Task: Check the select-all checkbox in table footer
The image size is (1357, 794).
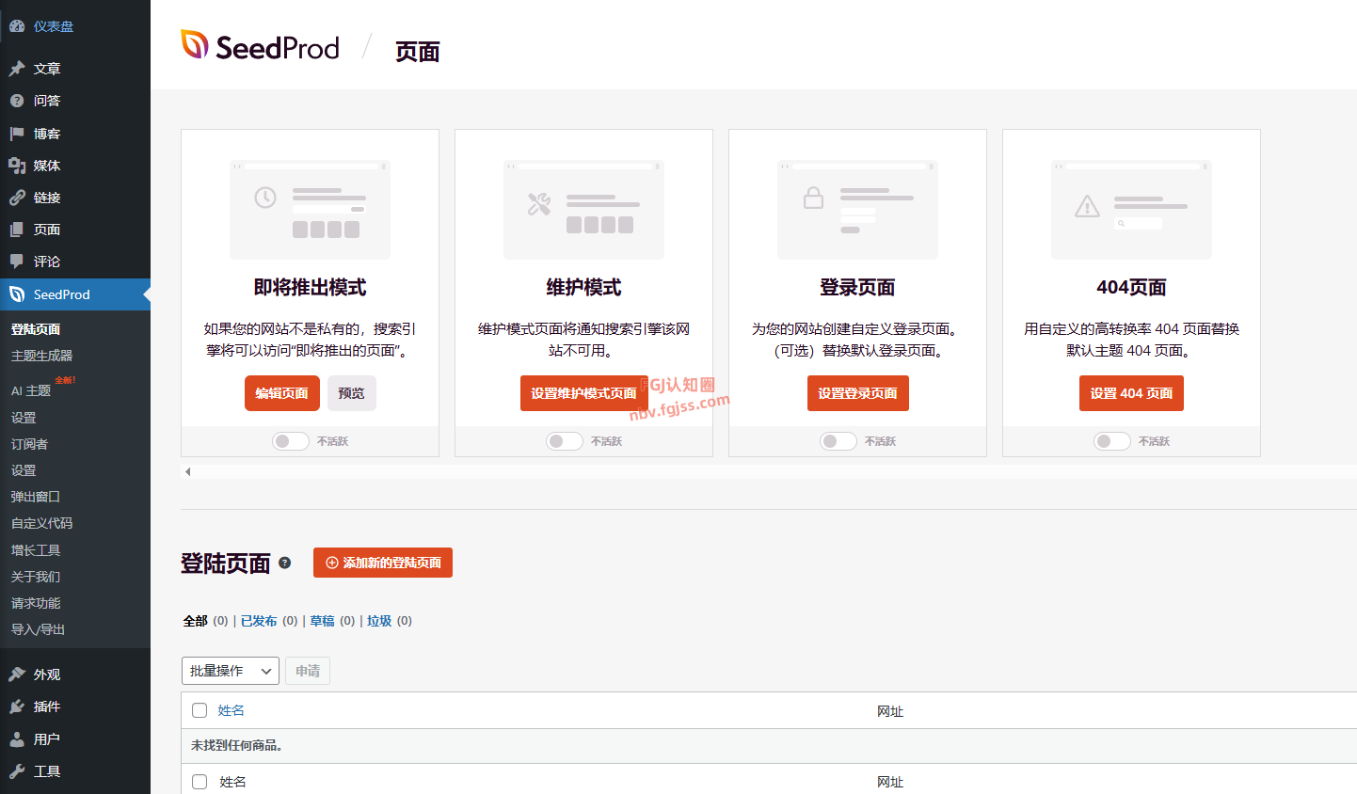Action: coord(200,782)
